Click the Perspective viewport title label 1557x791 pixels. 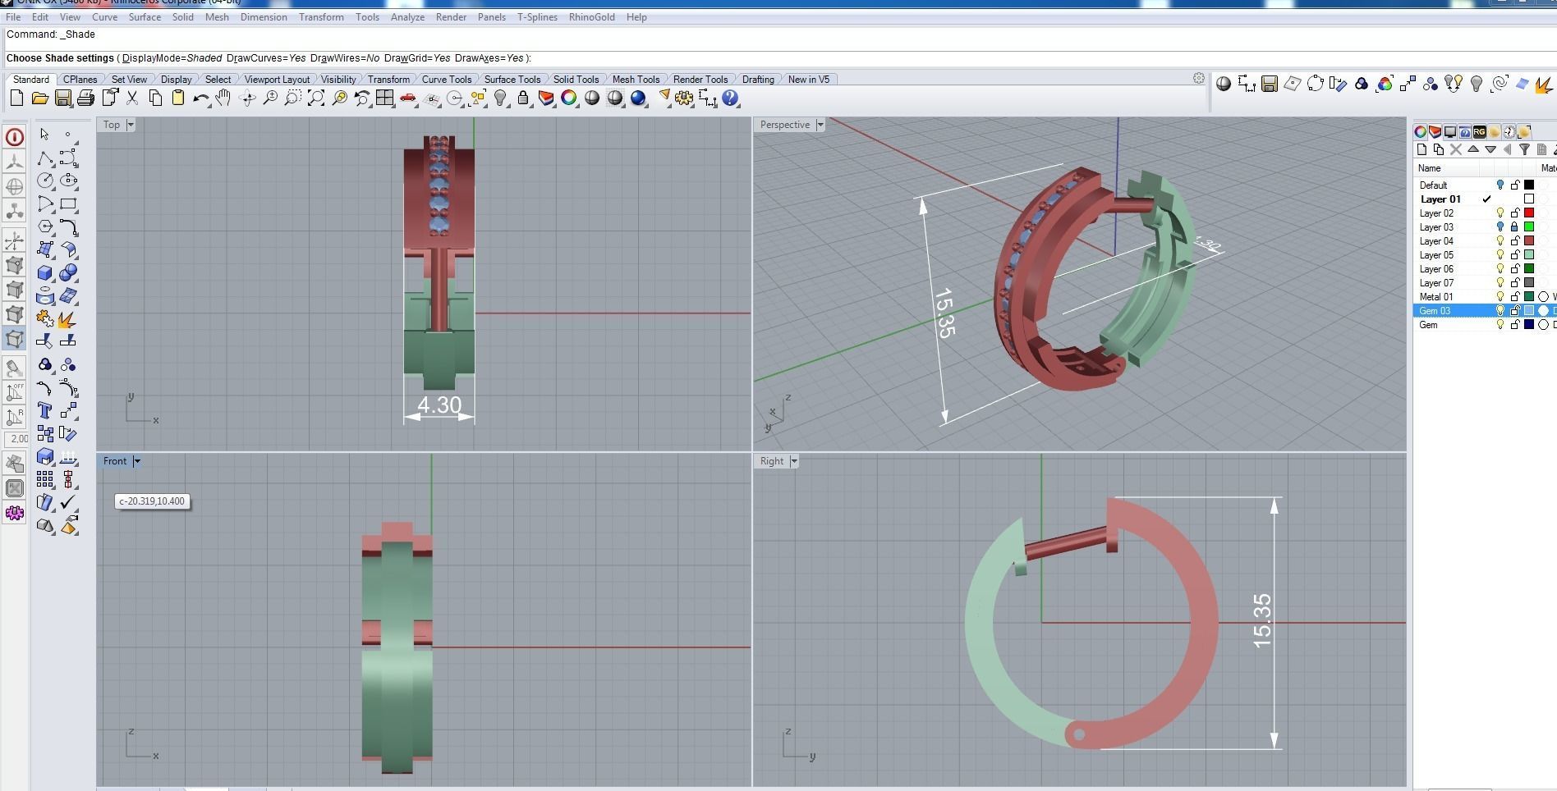coord(785,125)
